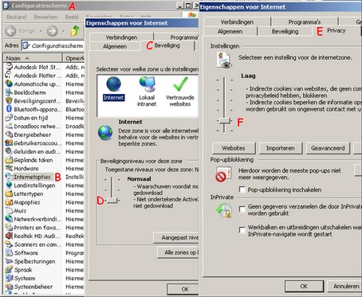Screen dimensions: 362x297
Task: Click the folder up toolbar icon
Action: pyautogui.click(x=75, y=31)
